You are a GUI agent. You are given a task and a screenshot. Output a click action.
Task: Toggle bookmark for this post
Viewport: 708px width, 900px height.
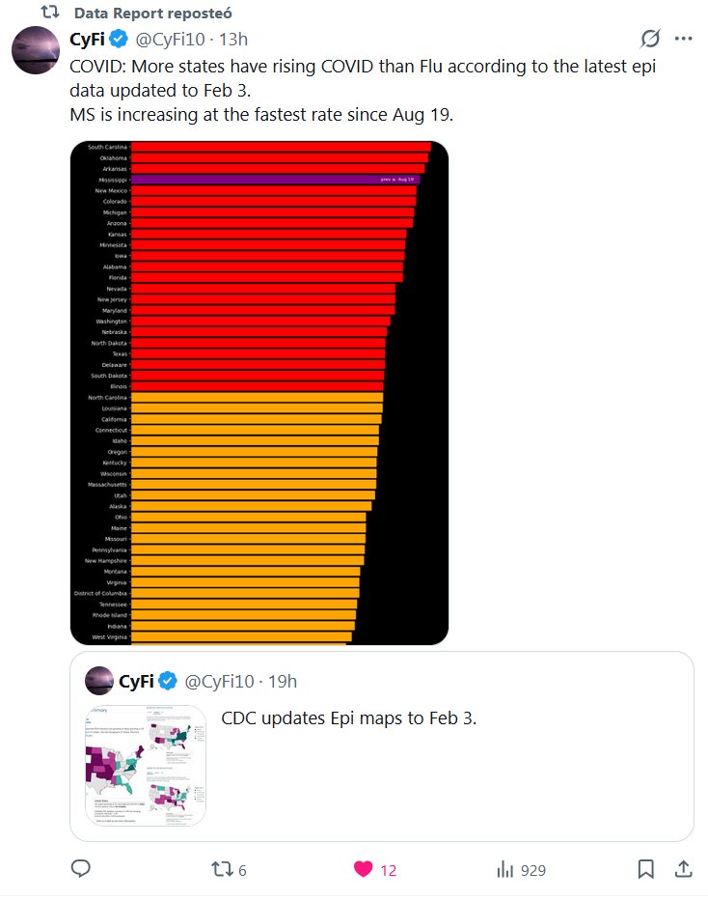point(646,869)
